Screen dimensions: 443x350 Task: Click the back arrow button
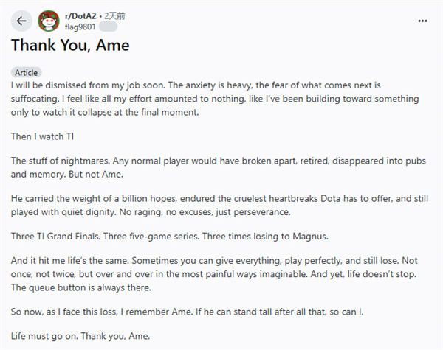(21, 21)
